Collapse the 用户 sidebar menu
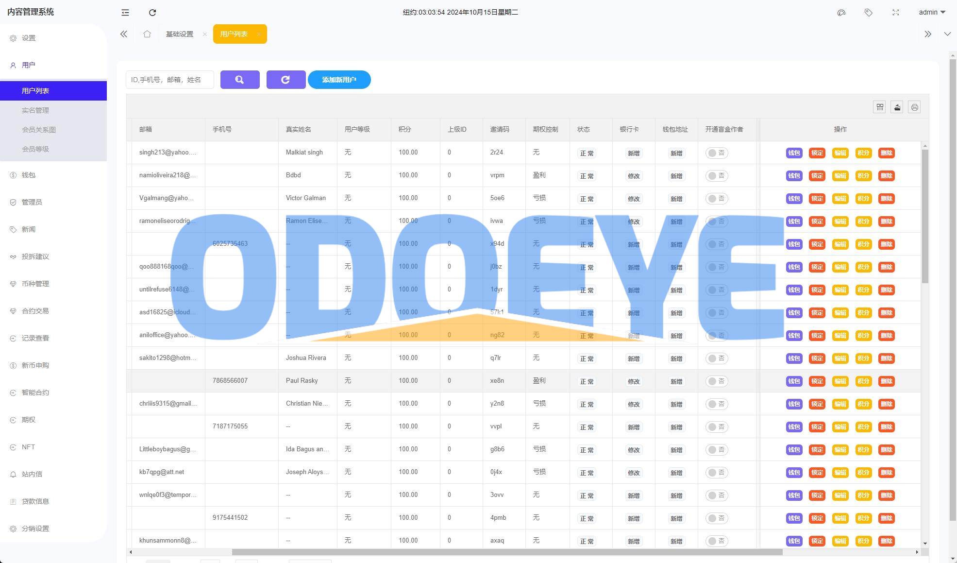Image resolution: width=957 pixels, height=563 pixels. (53, 65)
